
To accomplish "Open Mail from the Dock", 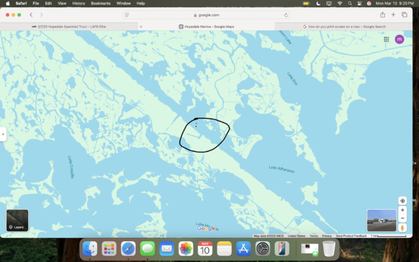I will click(166, 249).
